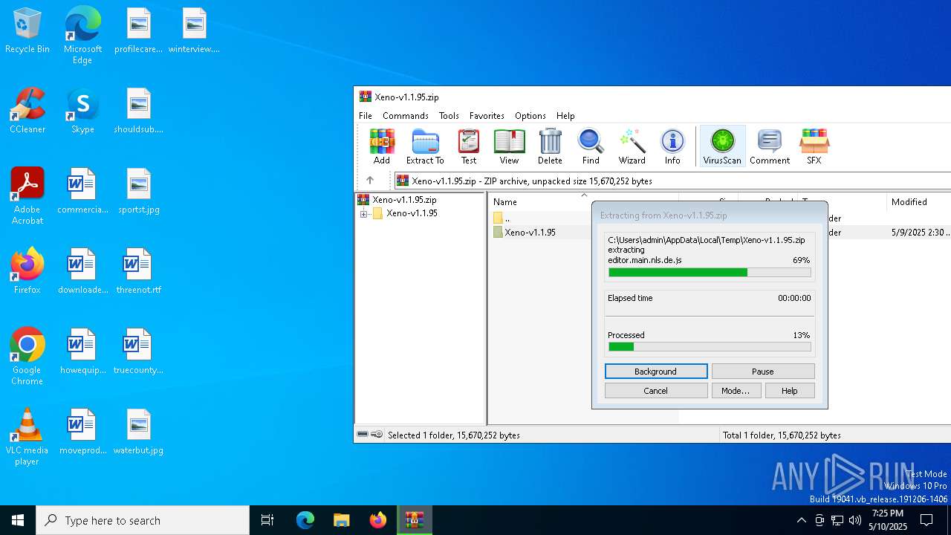Click the Delete trash can icon
951x535 pixels.
[x=550, y=146]
